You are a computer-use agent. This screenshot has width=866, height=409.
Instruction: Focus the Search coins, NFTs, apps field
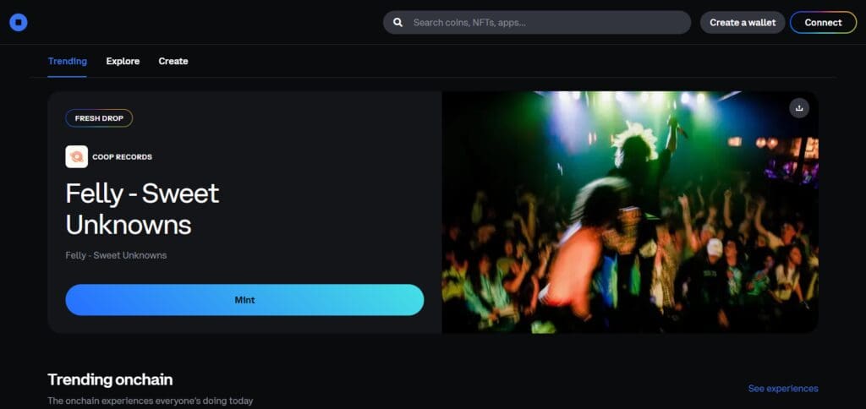(x=537, y=23)
